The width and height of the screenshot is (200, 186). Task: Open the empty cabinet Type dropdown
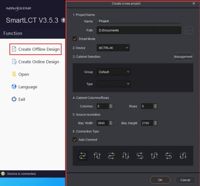coord(114,84)
